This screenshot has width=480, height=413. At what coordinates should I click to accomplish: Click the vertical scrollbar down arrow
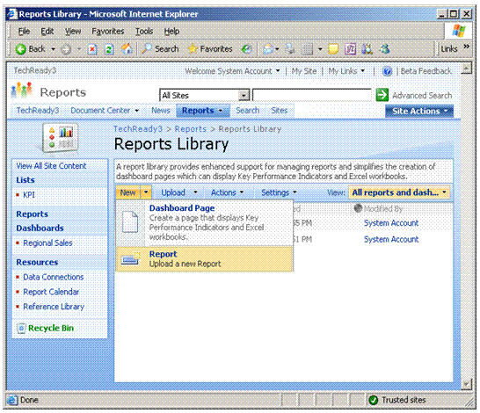(x=466, y=384)
